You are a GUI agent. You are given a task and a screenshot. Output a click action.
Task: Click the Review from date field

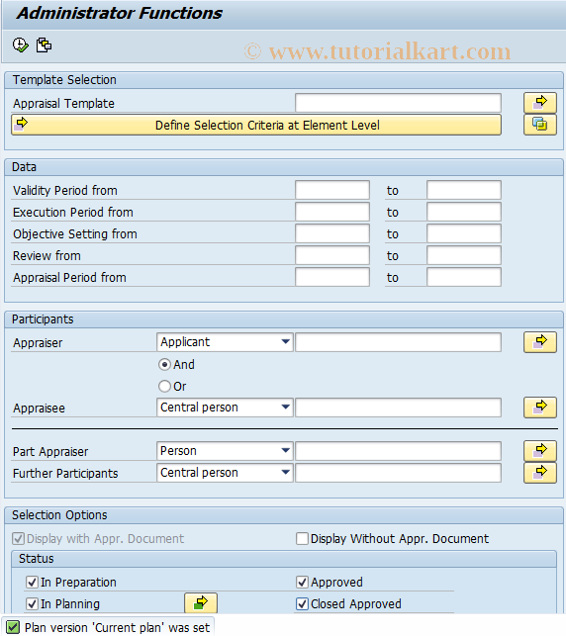point(332,255)
